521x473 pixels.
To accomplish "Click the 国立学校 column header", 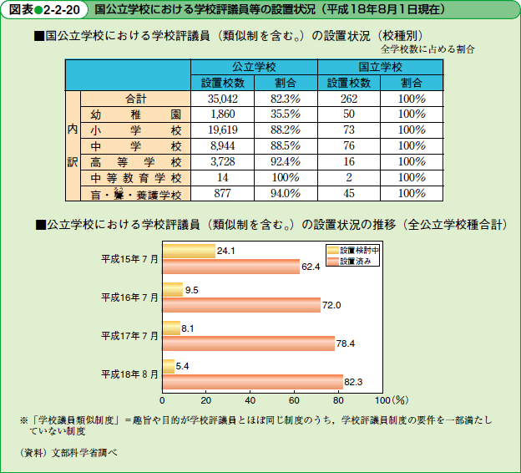I will 381,67.
